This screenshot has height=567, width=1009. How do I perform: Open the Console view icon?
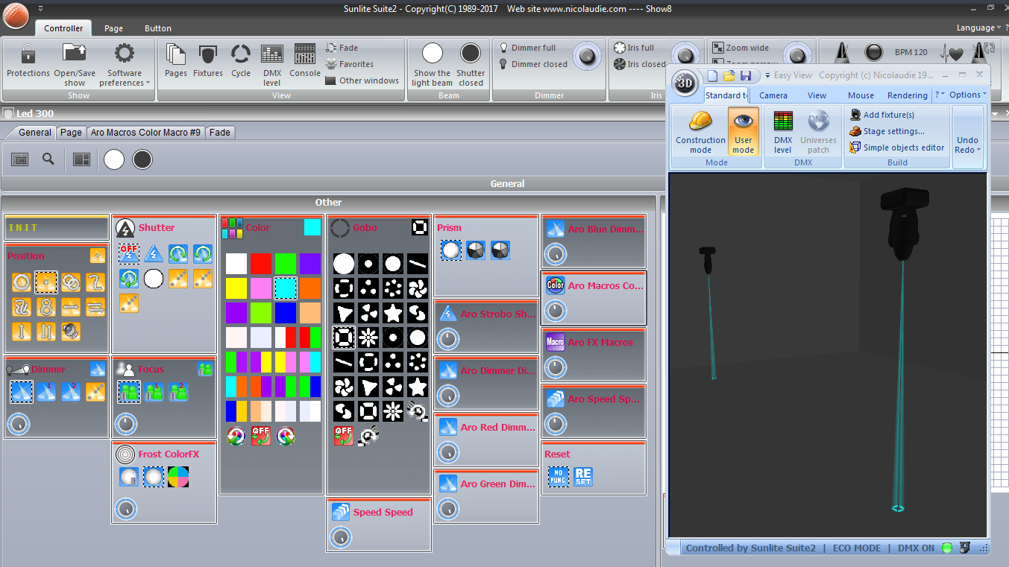[x=305, y=54]
